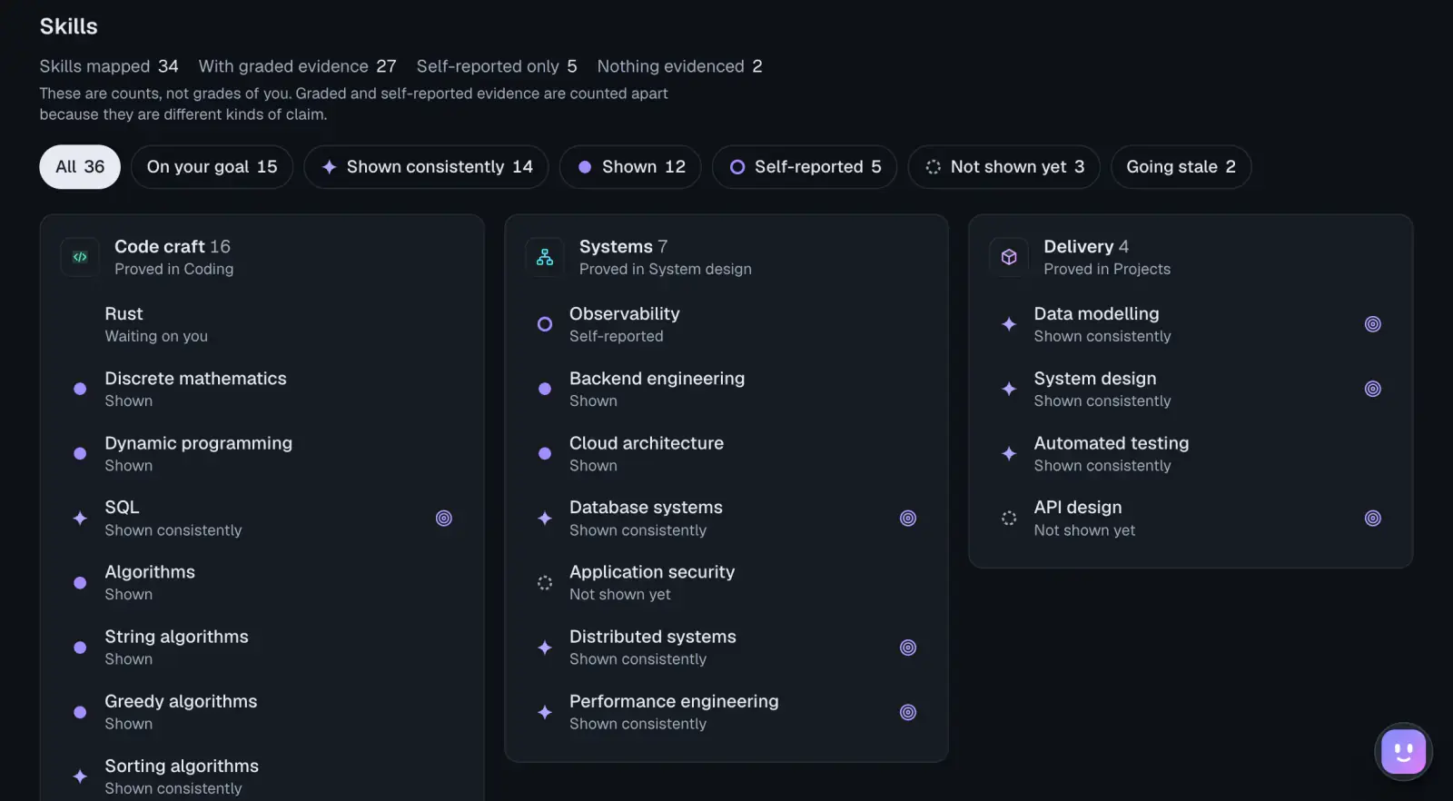The height and width of the screenshot is (801, 1453).
Task: Click the Systems 7 heading
Action: (623, 246)
